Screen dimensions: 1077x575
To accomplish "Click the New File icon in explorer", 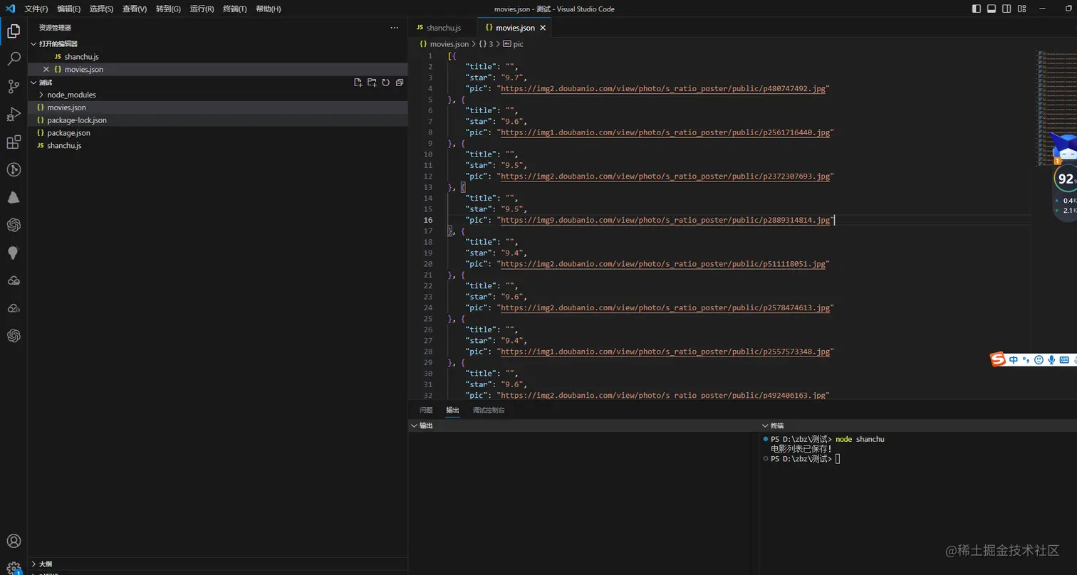I will [x=358, y=83].
